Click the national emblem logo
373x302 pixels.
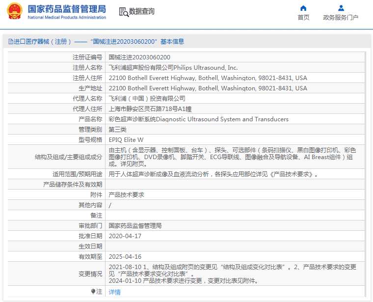coord(15,11)
